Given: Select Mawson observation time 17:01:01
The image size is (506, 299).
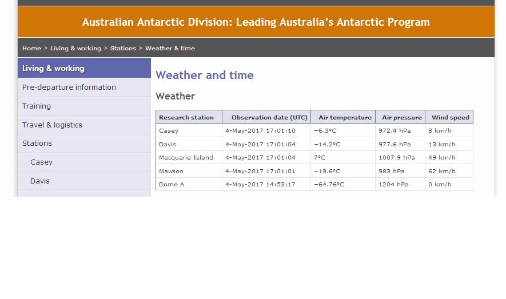Looking at the screenshot, I should click(x=266, y=171).
